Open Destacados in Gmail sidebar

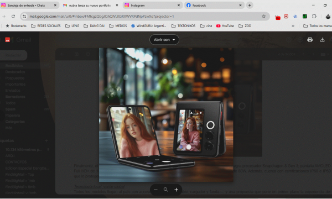point(15,72)
